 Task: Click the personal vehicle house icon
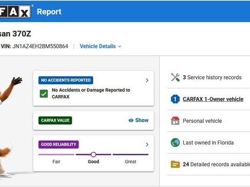(175, 121)
